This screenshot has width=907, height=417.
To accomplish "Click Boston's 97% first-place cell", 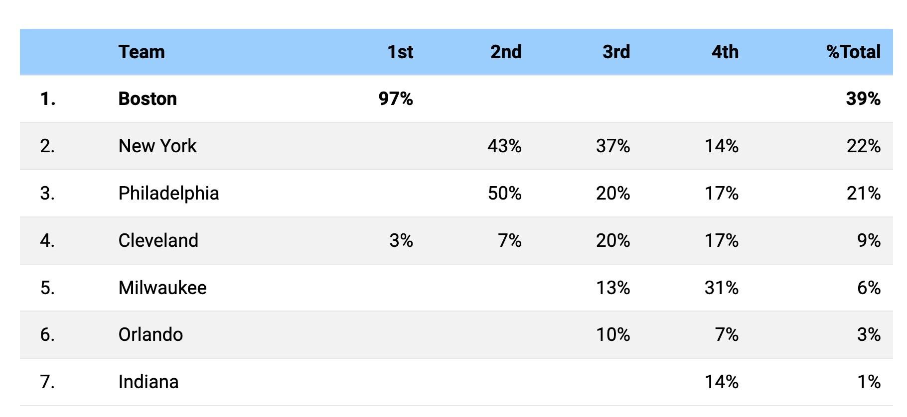I will 396,99.
